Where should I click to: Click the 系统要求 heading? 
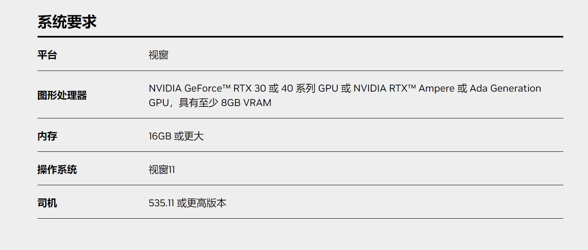click(x=67, y=22)
